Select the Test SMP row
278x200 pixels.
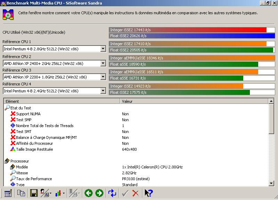point(136,120)
